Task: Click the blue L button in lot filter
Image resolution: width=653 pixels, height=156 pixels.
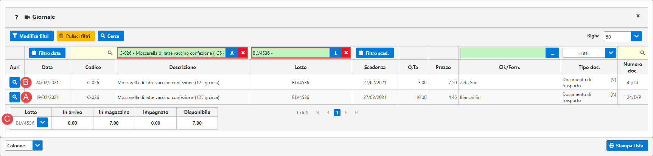Action: (336, 53)
